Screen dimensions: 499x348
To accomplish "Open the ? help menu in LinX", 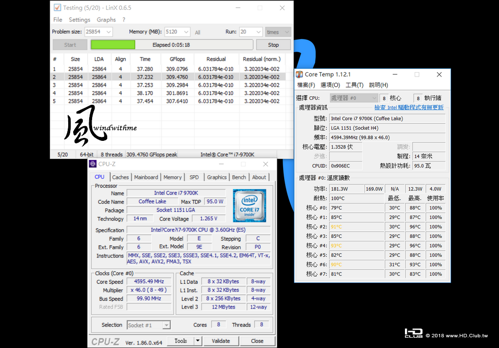I will click(124, 20).
